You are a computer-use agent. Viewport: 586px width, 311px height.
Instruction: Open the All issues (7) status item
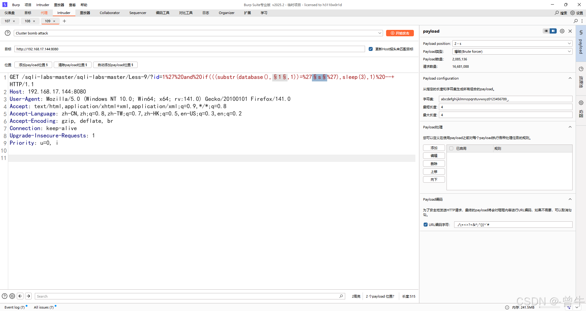(x=44, y=307)
